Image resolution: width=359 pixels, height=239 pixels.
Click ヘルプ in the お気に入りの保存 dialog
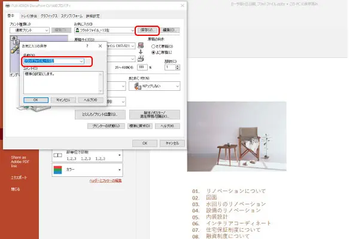coord(91,100)
